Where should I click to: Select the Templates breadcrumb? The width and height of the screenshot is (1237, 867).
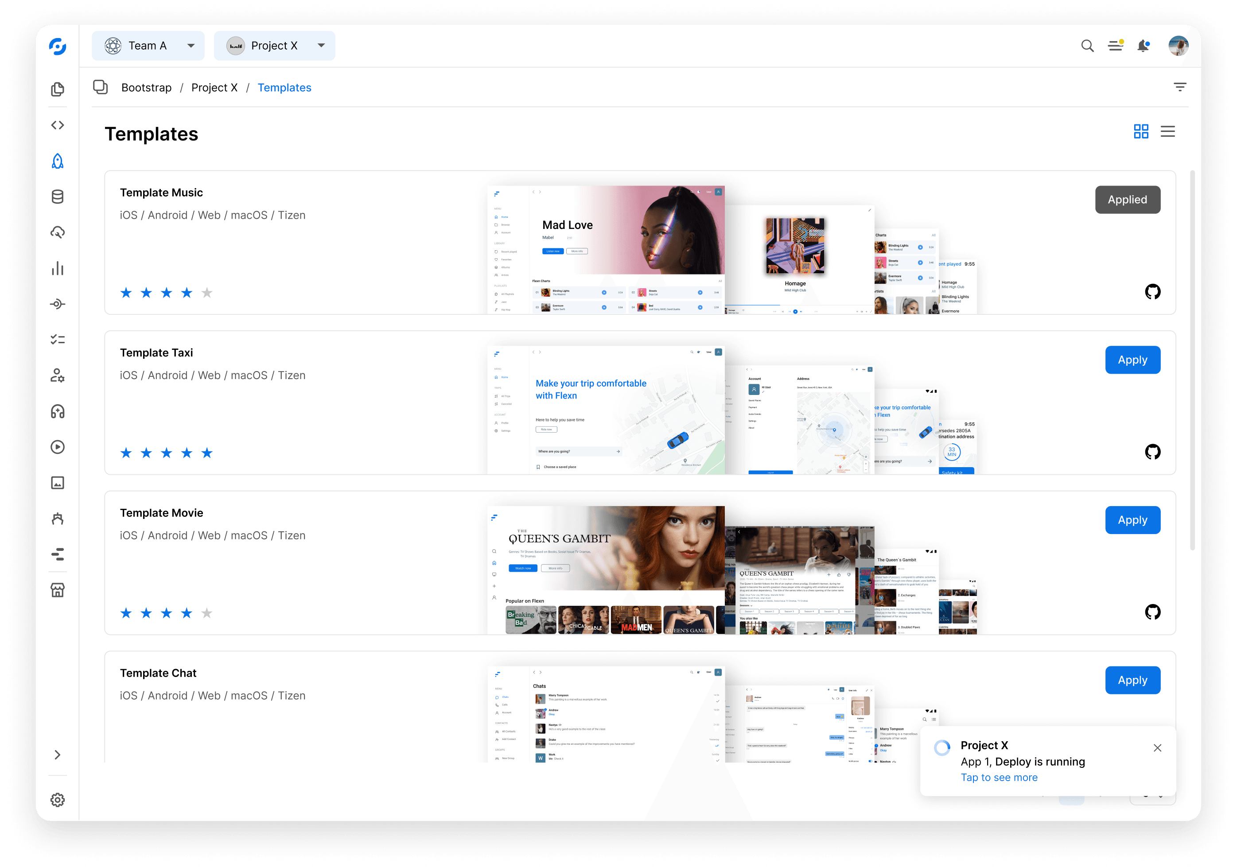[x=284, y=87]
